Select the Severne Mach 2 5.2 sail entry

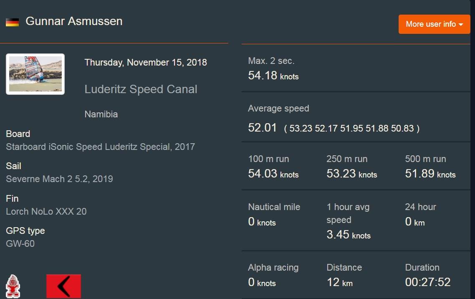59,179
